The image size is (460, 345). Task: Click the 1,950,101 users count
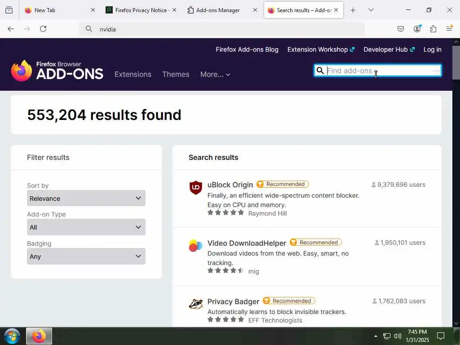point(400,243)
